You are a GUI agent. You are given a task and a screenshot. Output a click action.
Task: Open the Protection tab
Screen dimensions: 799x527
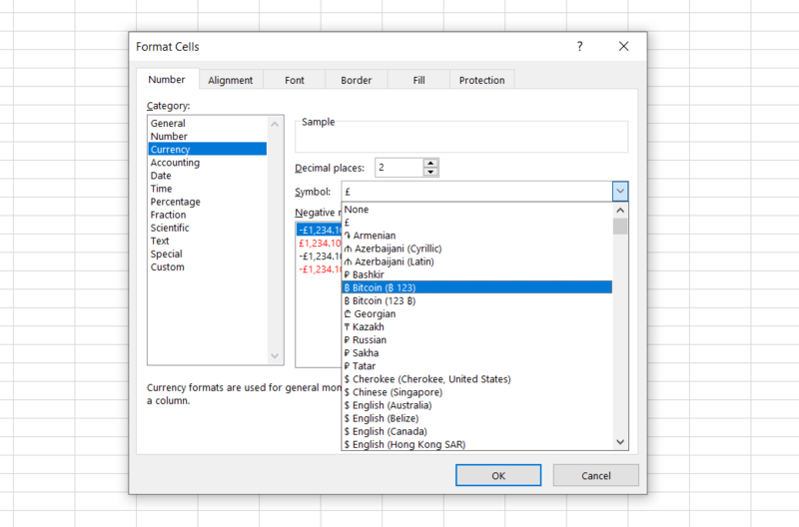[481, 80]
